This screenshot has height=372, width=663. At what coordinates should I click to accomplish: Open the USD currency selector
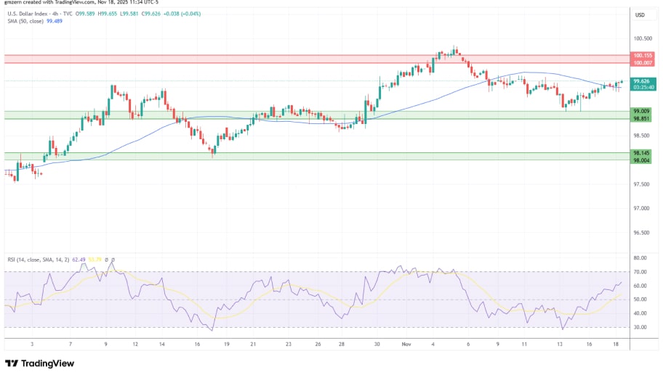640,15
